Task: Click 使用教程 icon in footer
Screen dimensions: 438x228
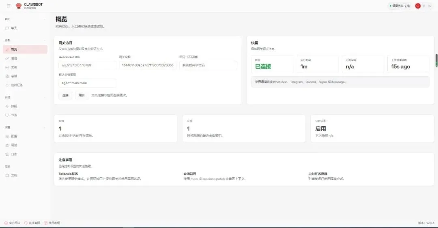Action: (45, 223)
